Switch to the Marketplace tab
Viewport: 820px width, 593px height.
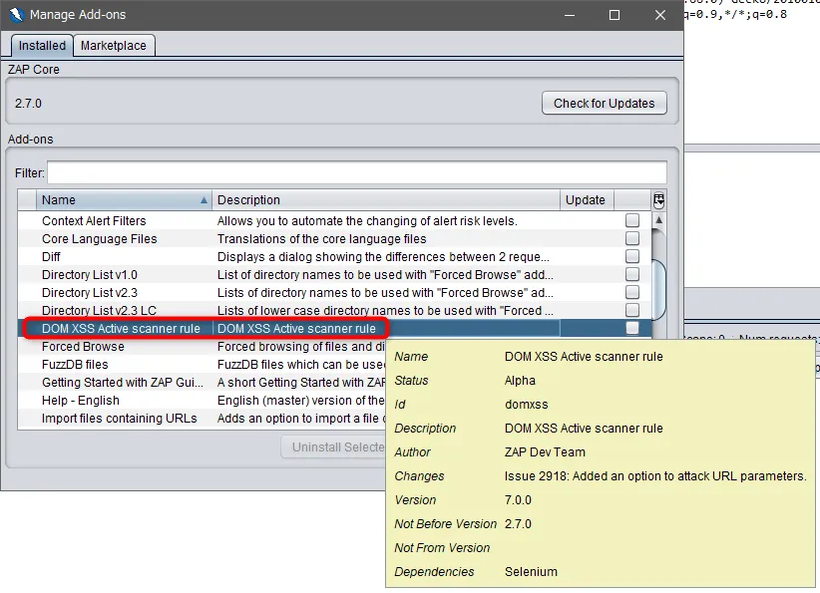coord(113,46)
